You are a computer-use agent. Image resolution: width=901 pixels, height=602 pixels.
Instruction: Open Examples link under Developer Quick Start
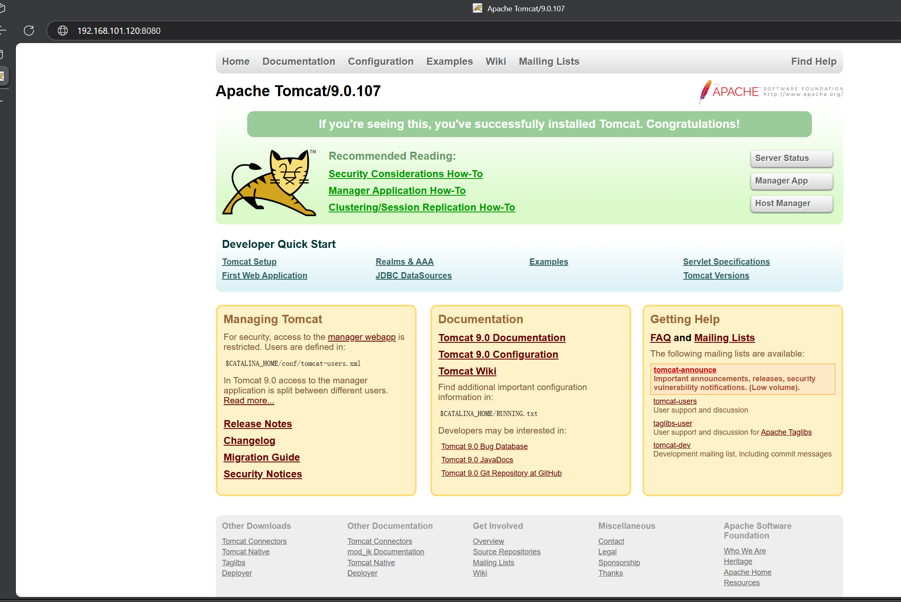coord(549,262)
